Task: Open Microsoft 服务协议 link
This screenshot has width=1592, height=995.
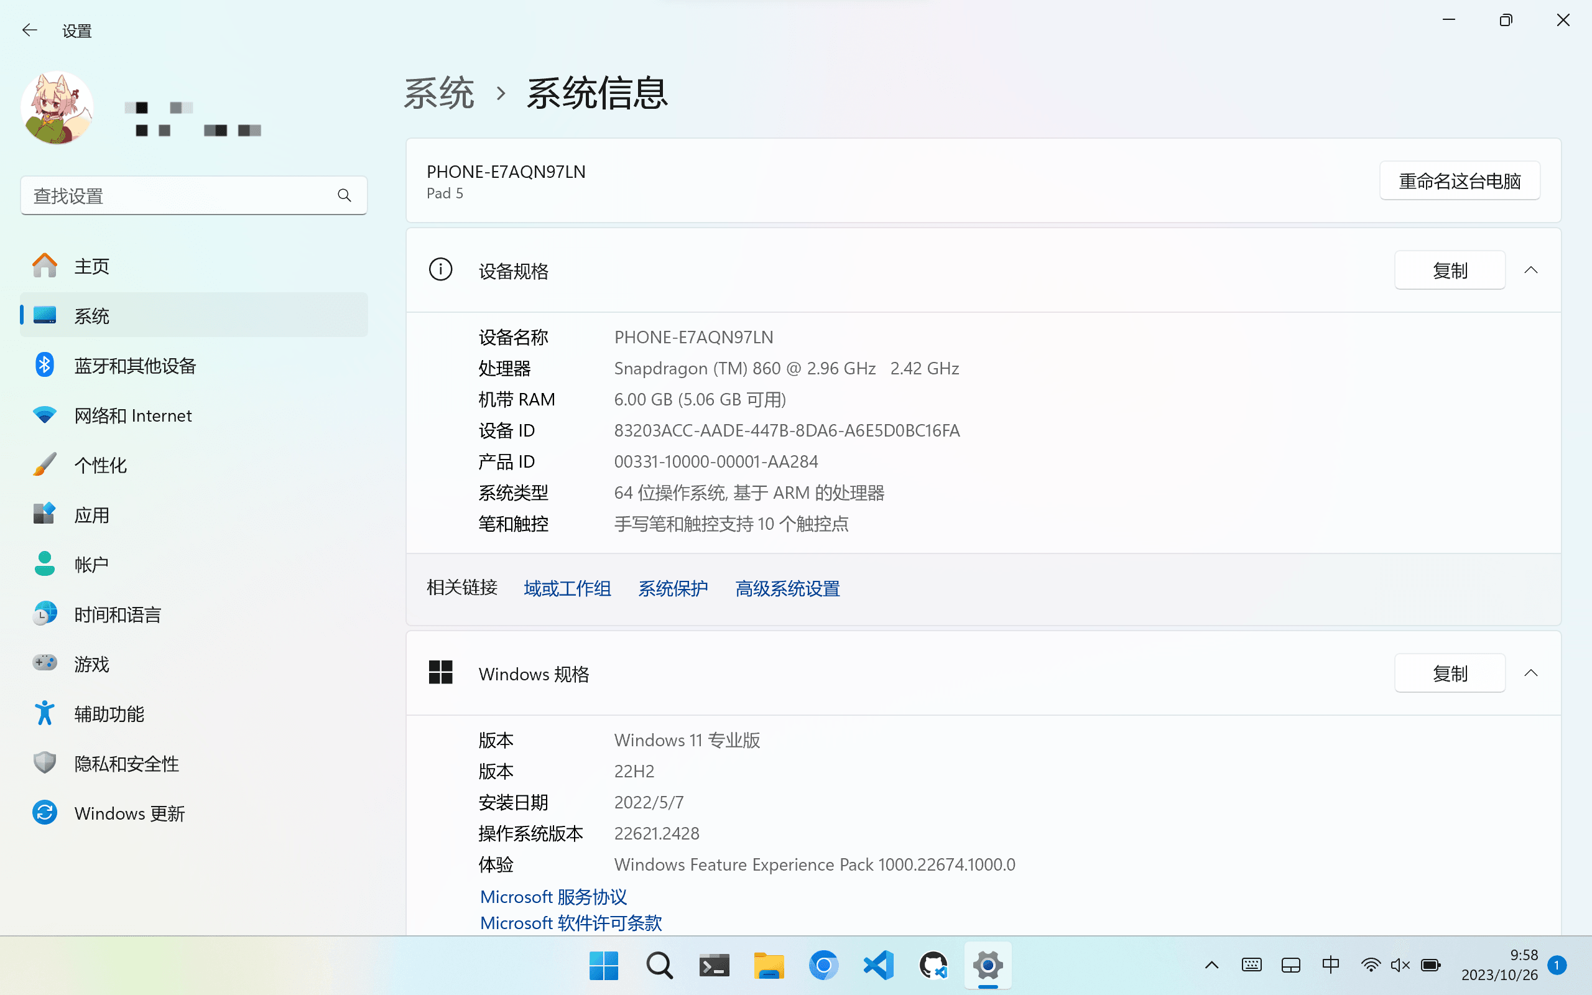Action: click(553, 897)
